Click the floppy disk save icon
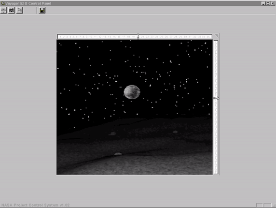Viewport: 276px width, 208px height. pyautogui.click(x=42, y=10)
